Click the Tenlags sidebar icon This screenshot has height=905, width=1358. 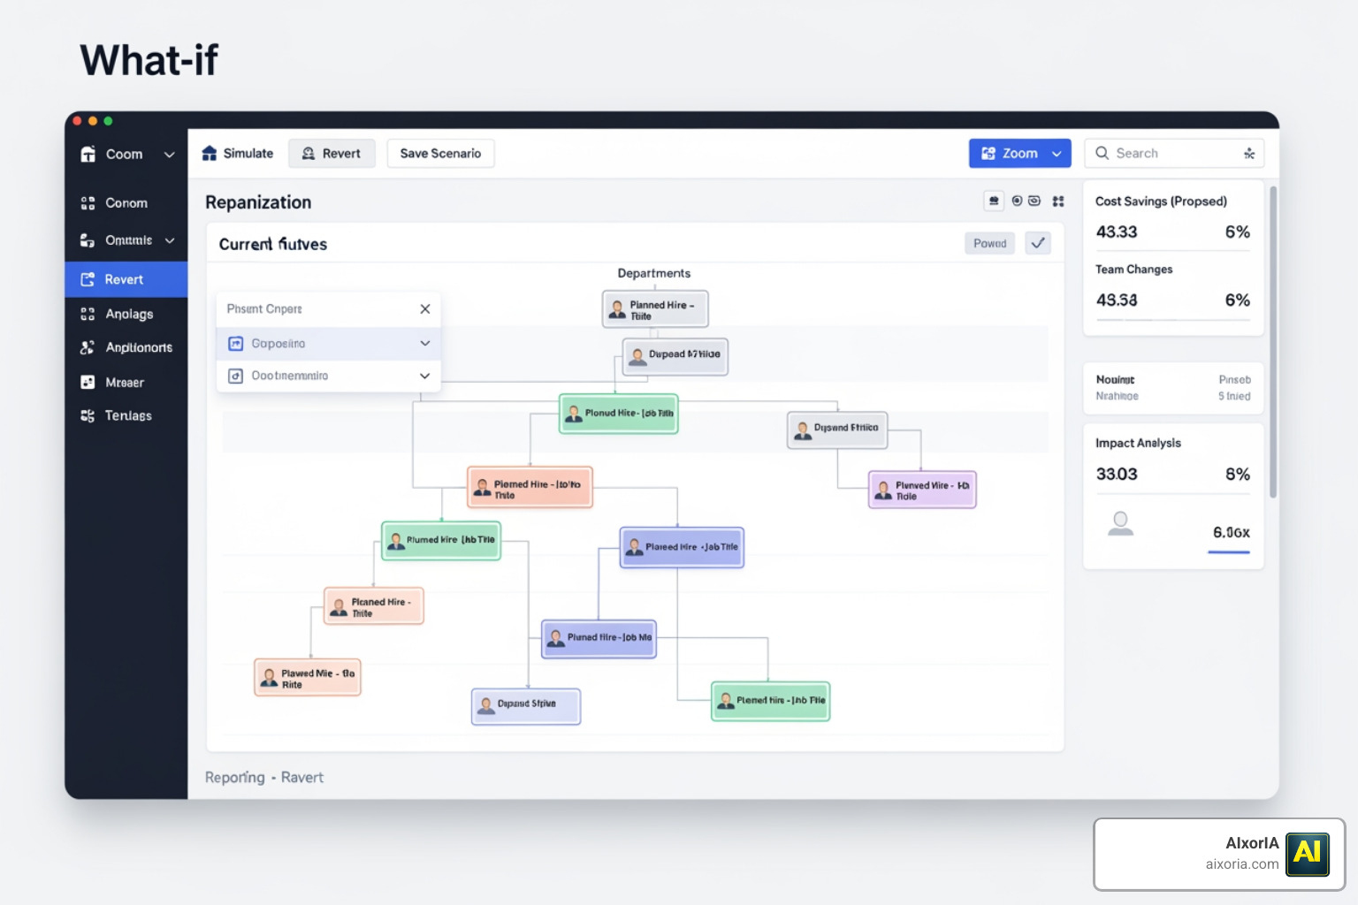88,415
